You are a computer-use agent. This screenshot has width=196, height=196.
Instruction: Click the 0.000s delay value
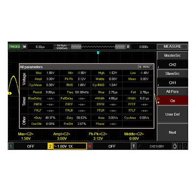(x=144, y=47)
